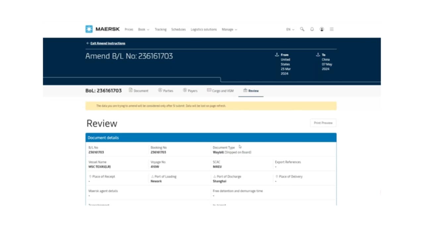Go to Tracking in the navigation bar
This screenshot has width=424, height=238.
[x=161, y=29]
